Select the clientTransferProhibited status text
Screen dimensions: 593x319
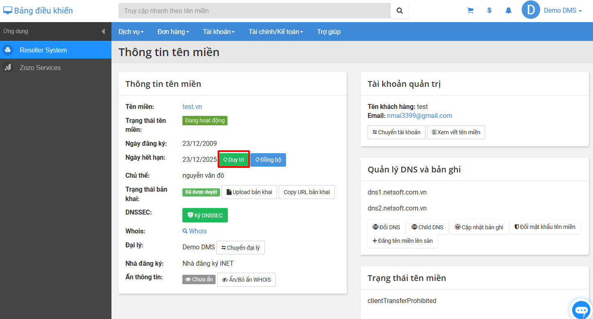tap(402, 301)
